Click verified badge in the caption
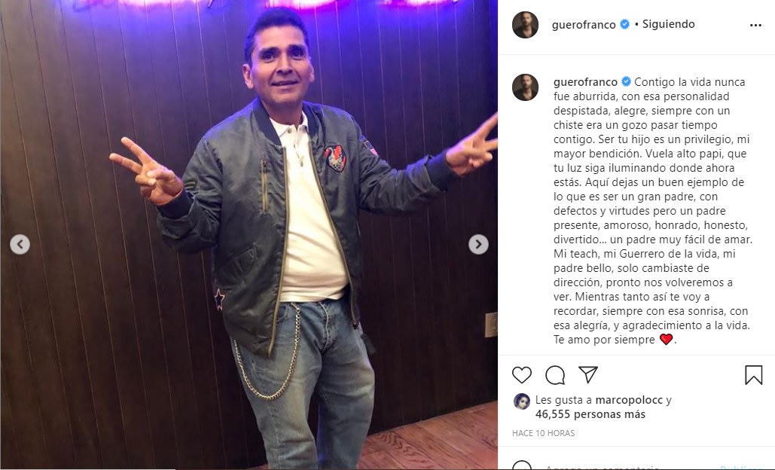775x470 pixels. click(626, 81)
